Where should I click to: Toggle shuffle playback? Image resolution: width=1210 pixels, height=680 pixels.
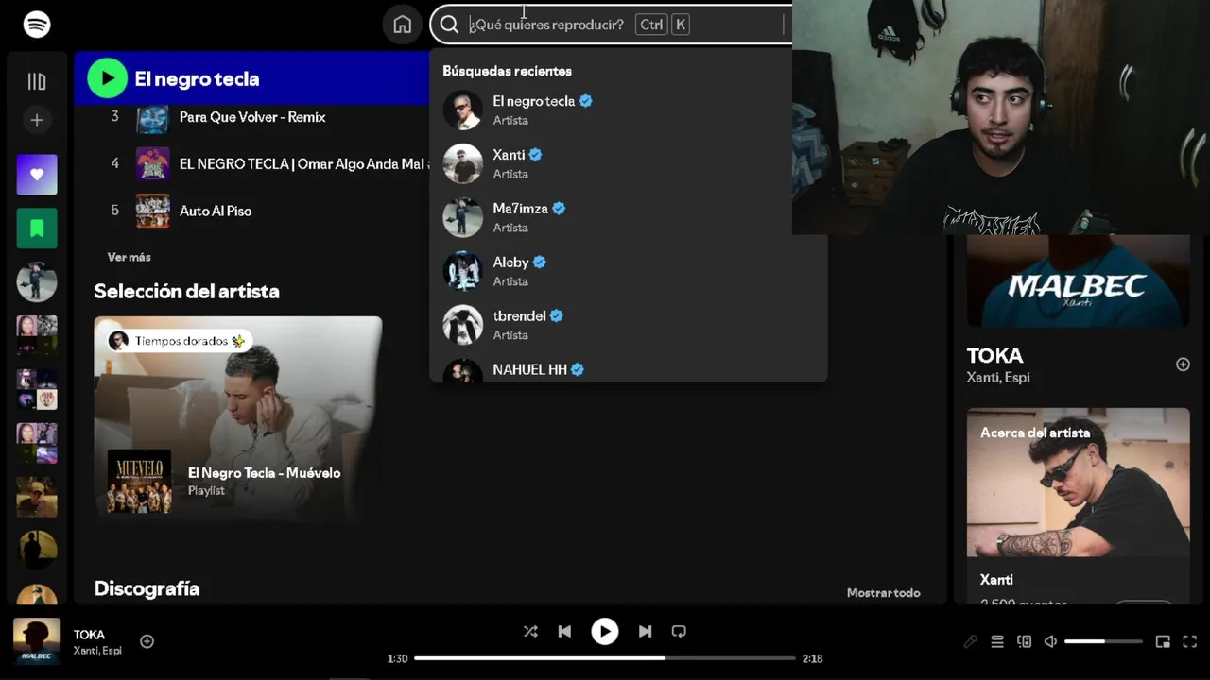530,631
